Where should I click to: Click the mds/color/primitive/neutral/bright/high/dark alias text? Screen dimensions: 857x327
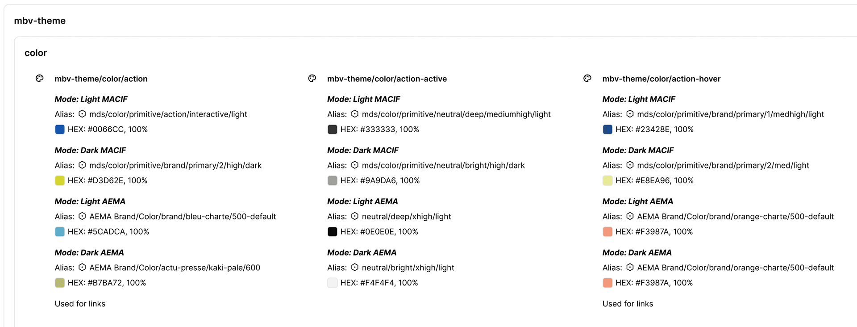coord(443,165)
